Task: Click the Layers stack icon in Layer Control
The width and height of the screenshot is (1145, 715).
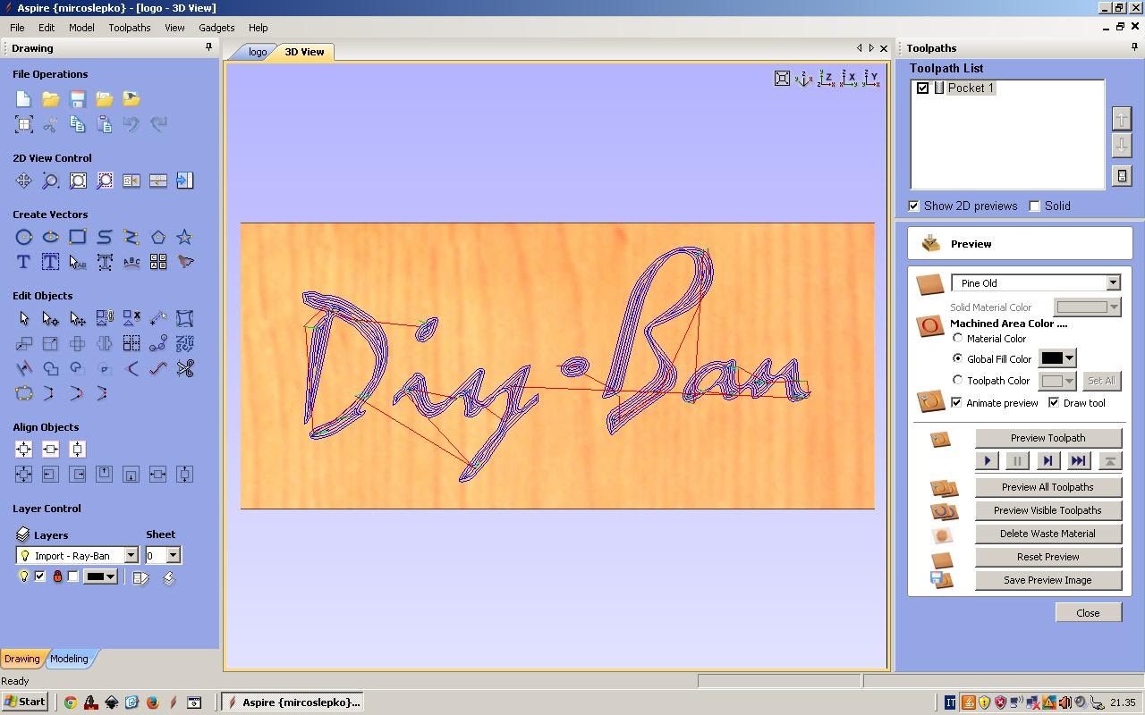Action: click(22, 534)
